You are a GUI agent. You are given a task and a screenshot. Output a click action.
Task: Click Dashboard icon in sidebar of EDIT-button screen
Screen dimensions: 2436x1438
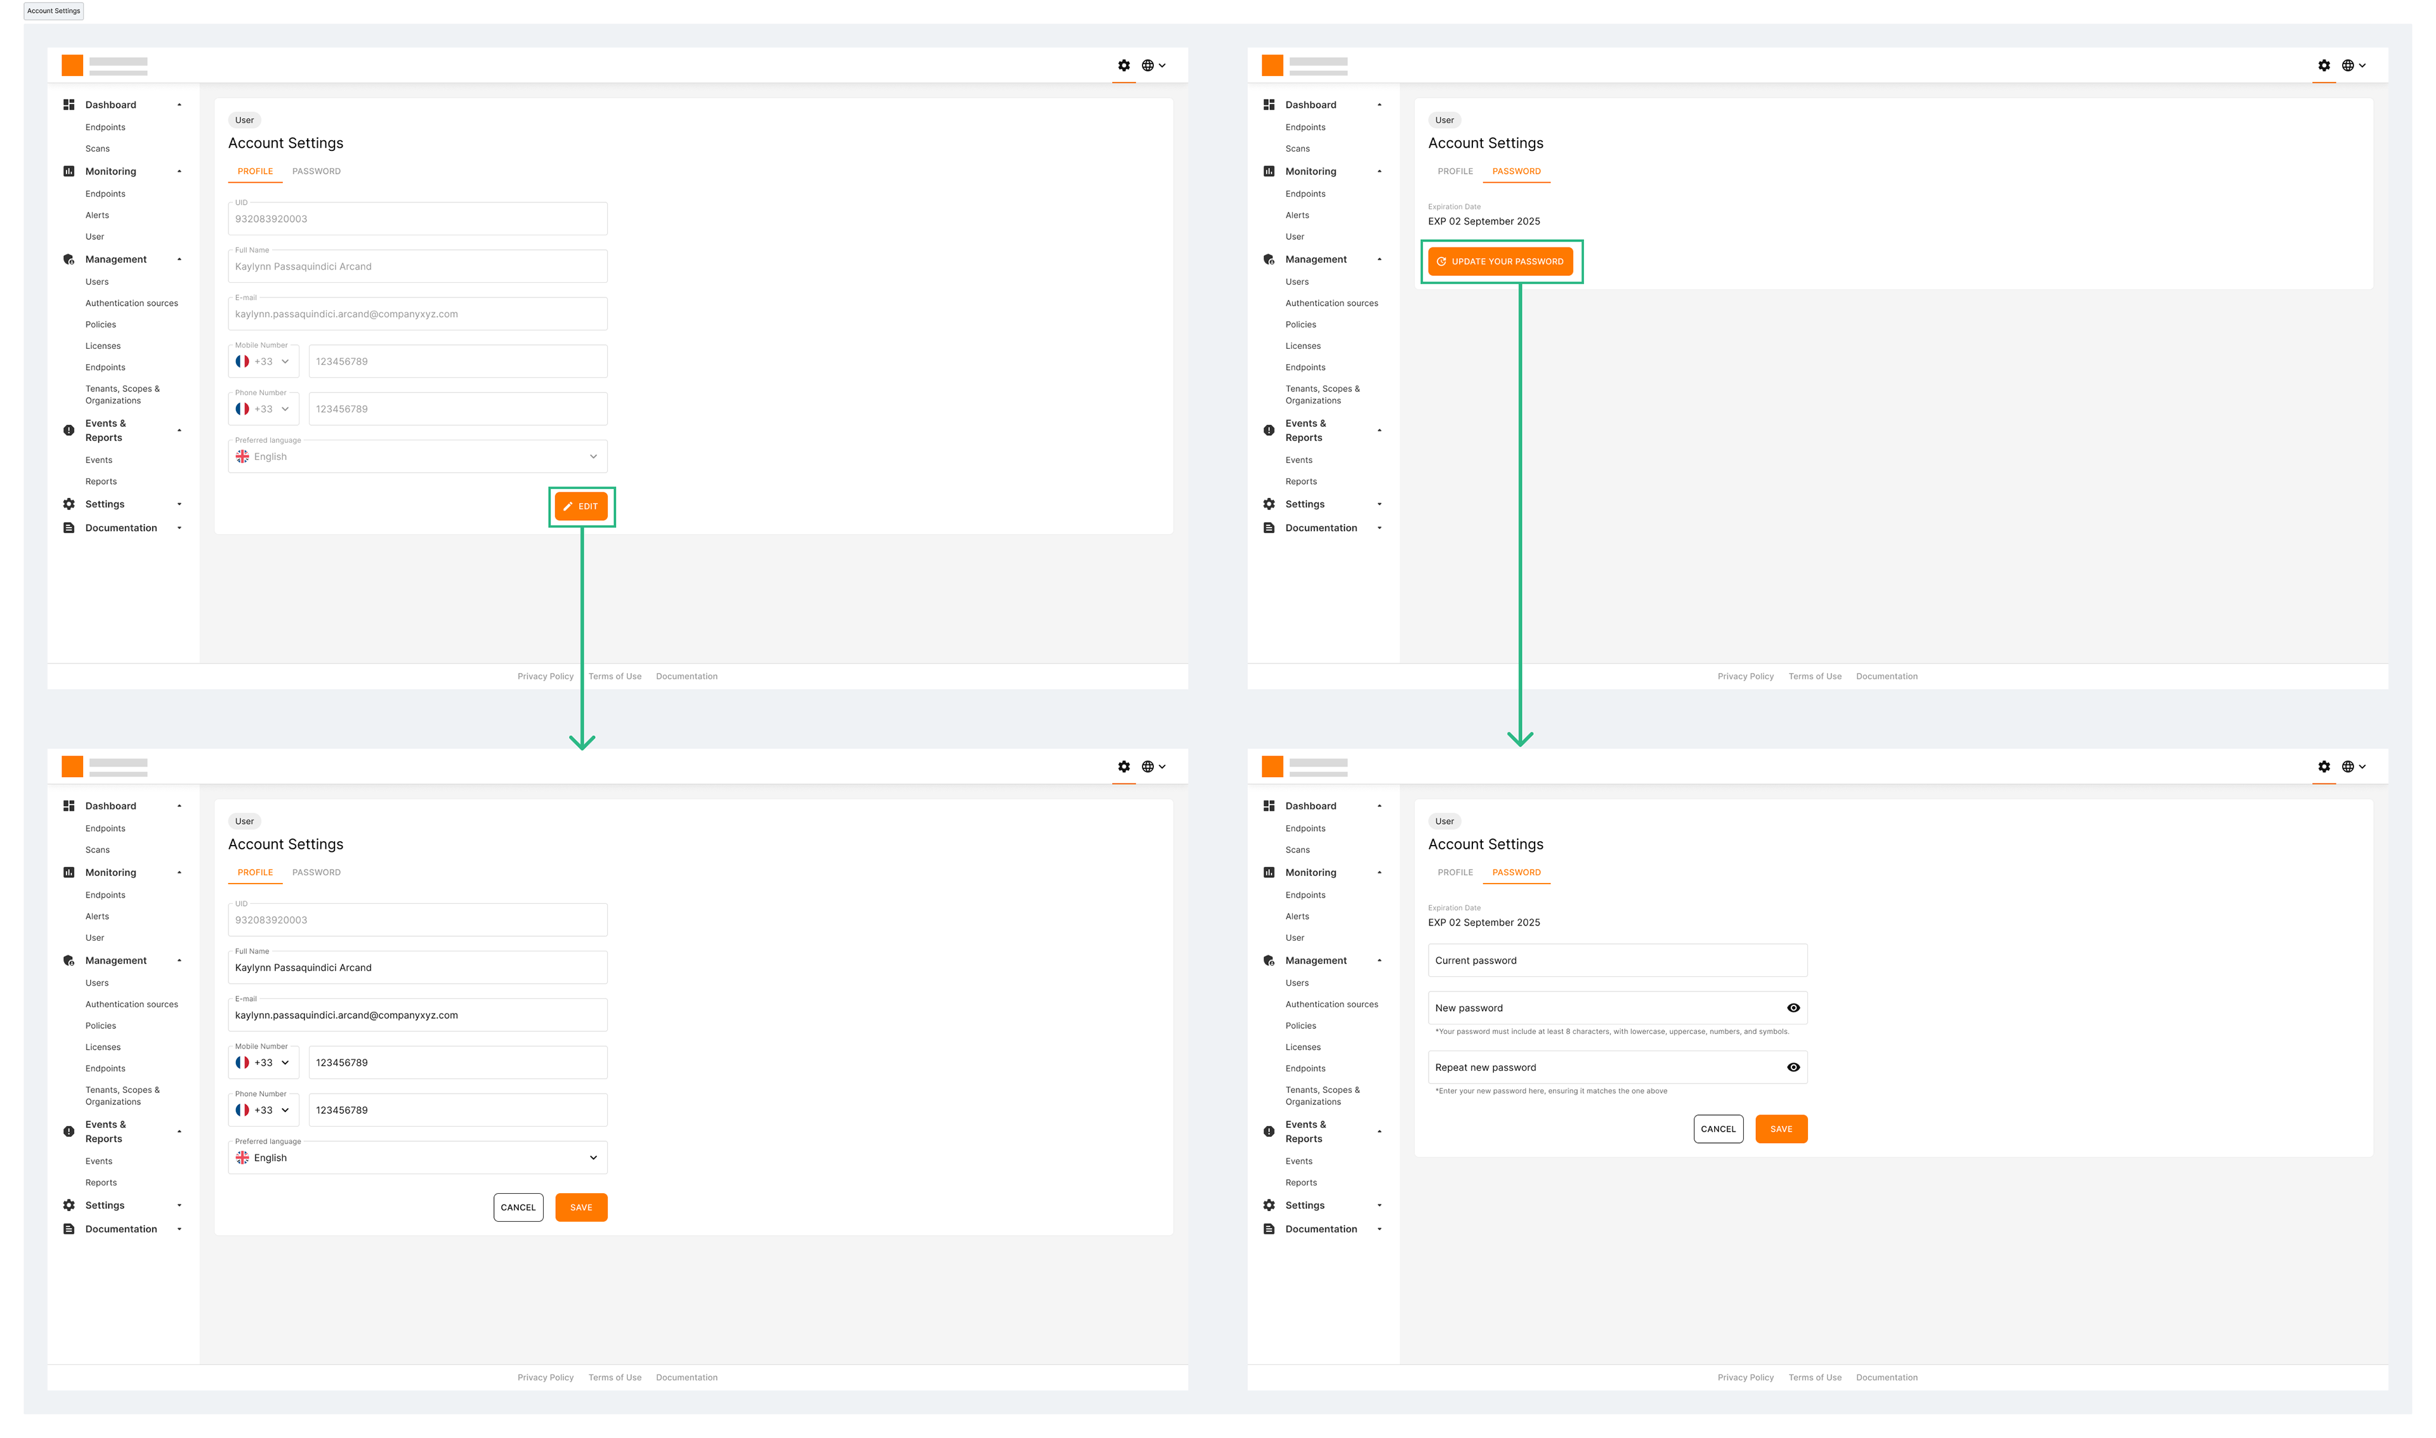click(x=69, y=105)
